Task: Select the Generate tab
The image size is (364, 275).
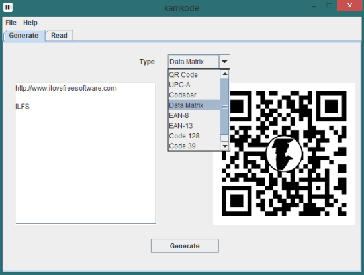Action: (24, 36)
